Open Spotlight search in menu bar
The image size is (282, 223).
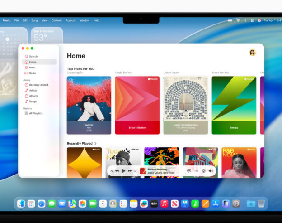click(x=245, y=20)
